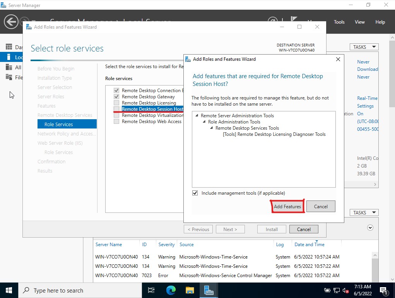
Task: Click the muted volume tray icon
Action: click(x=345, y=291)
